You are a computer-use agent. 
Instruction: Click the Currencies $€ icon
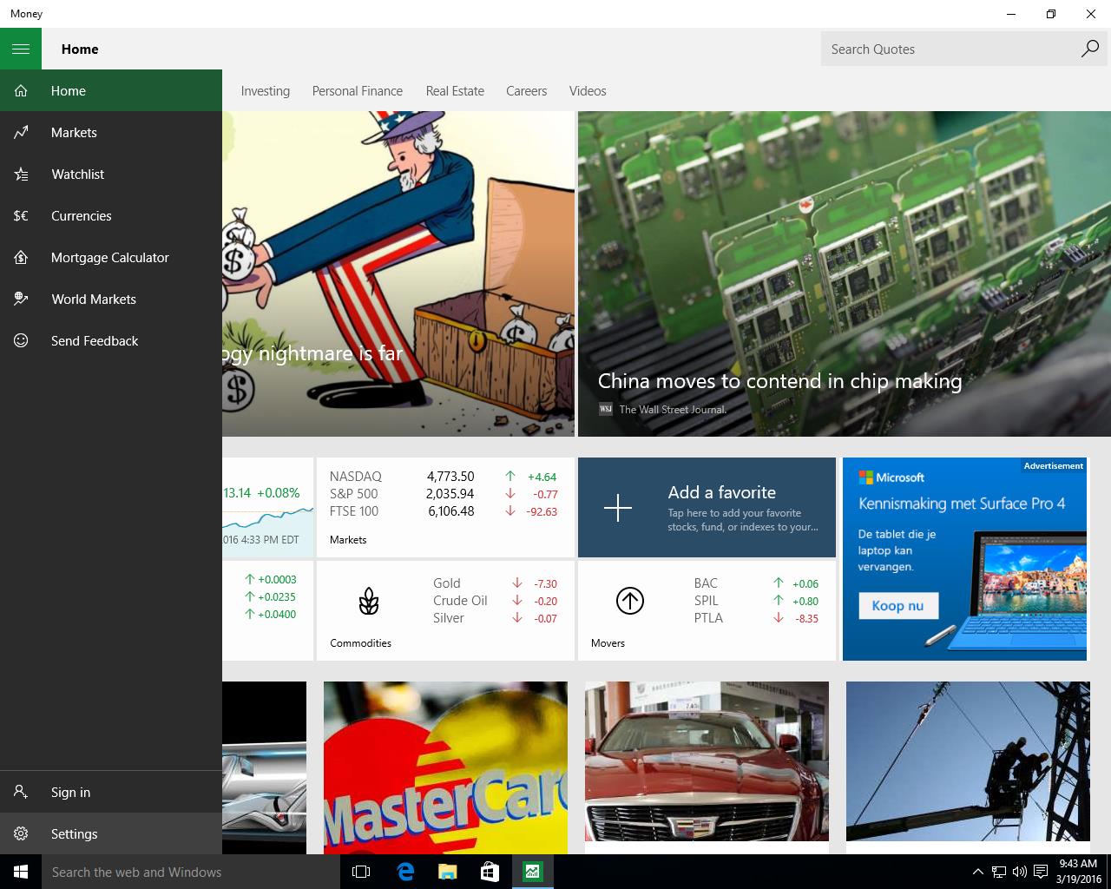pyautogui.click(x=21, y=215)
